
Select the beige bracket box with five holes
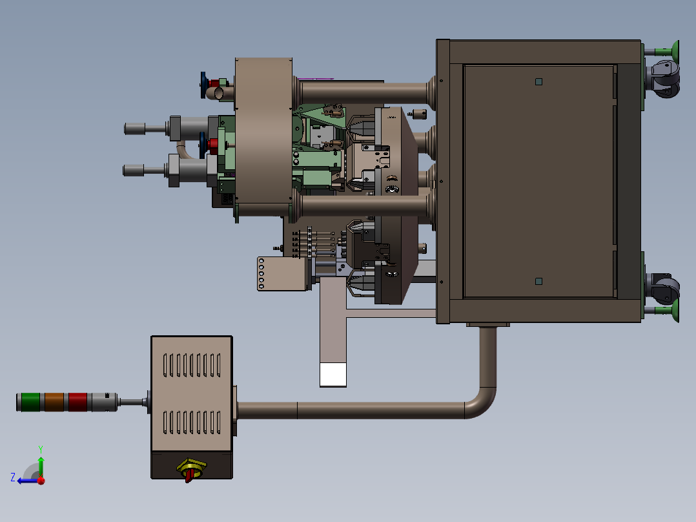click(283, 274)
